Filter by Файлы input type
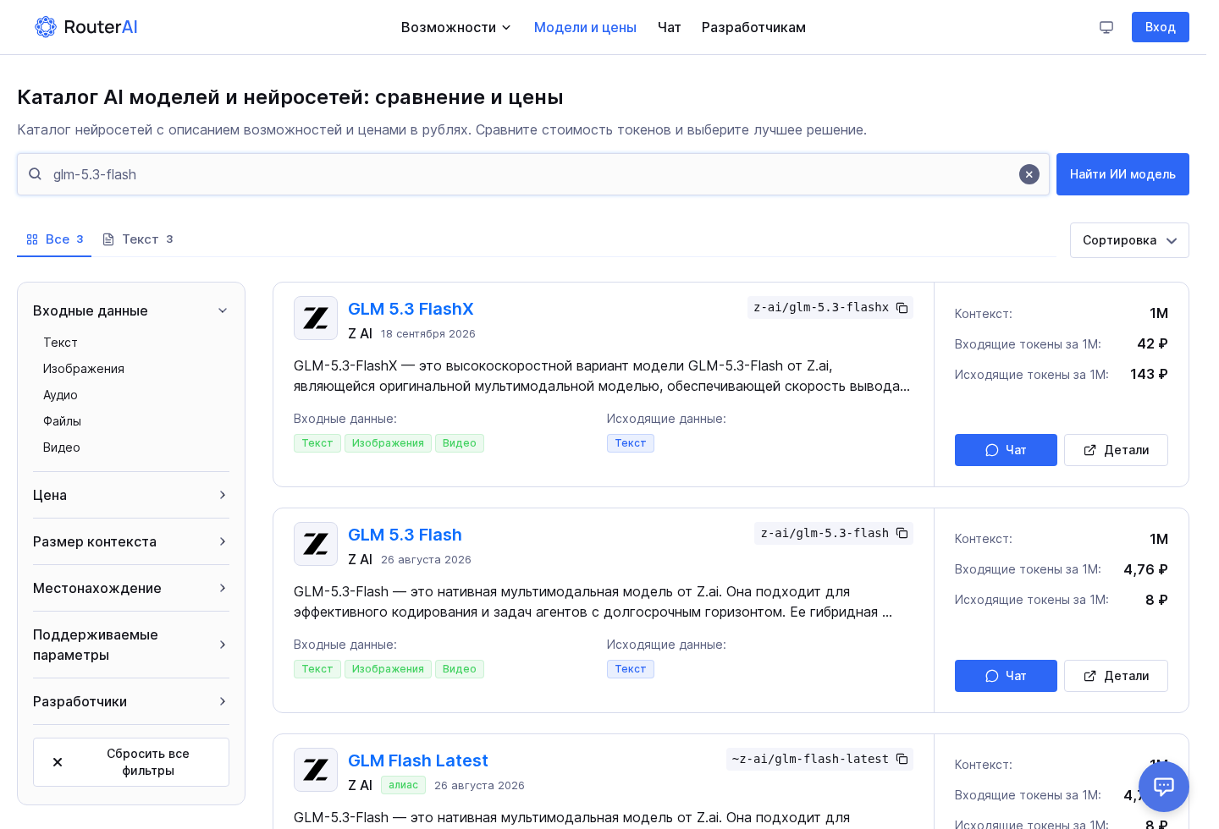The image size is (1219, 829). [62, 421]
